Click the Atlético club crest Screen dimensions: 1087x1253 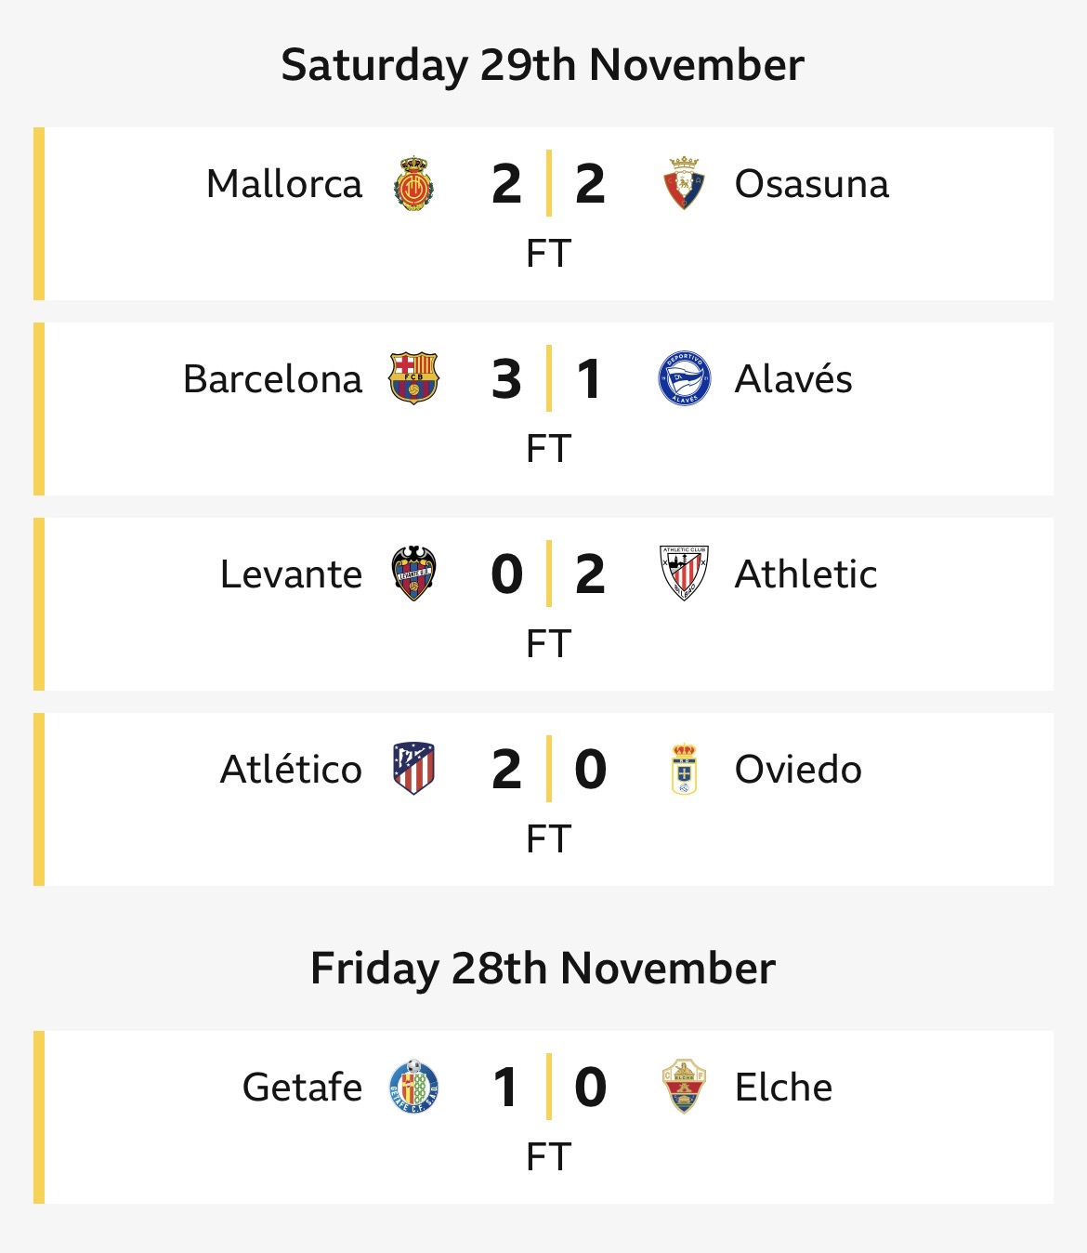(413, 769)
